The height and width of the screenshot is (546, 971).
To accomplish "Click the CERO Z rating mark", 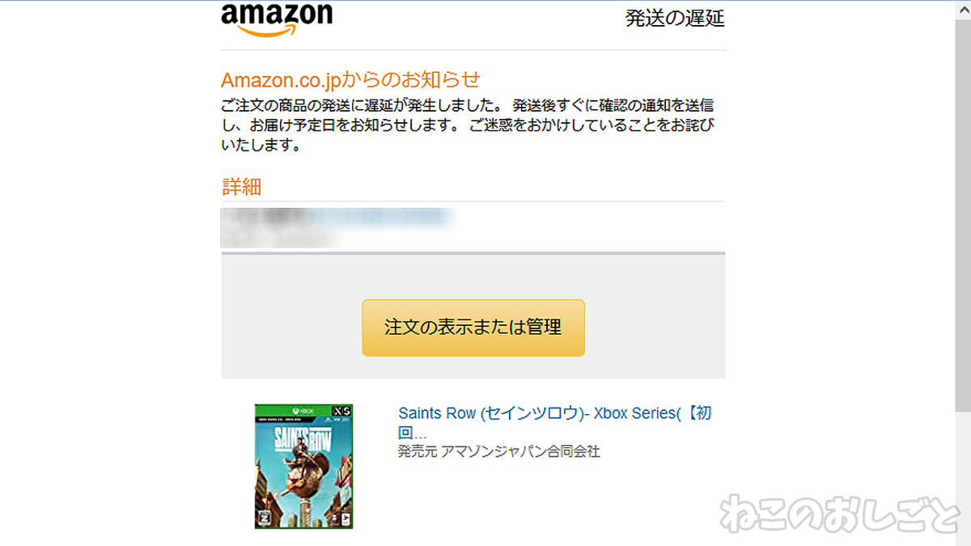I will 264,519.
